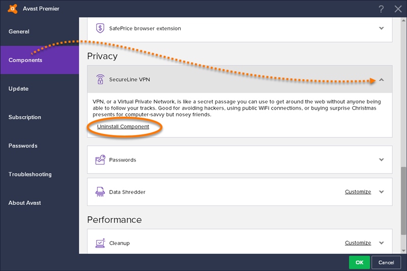Screen dimensions: 407x271
Task: Select the Components sidebar tab
Action: 40,60
